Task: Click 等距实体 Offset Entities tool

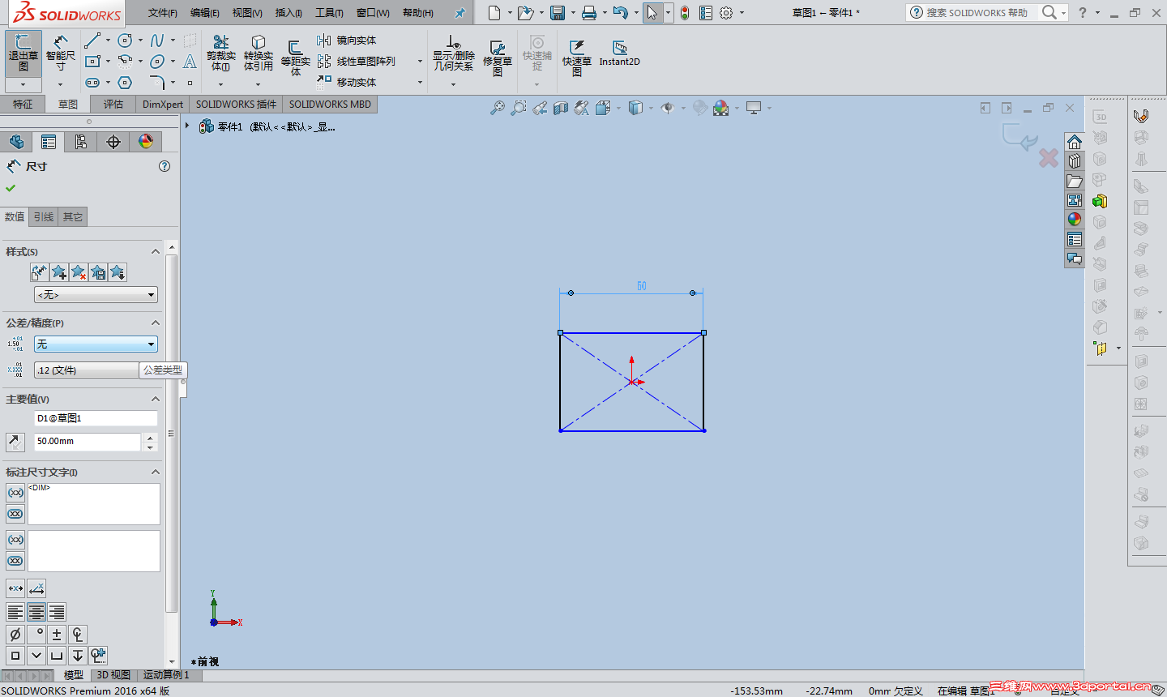Action: click(296, 57)
